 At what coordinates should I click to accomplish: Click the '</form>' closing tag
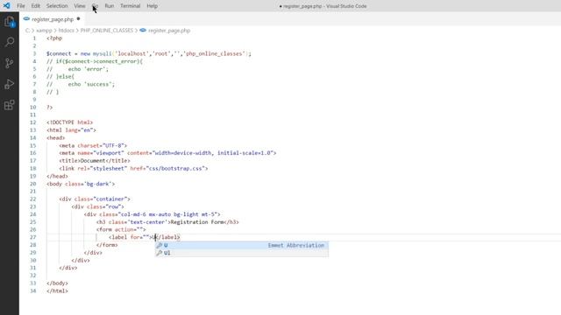[x=107, y=245]
